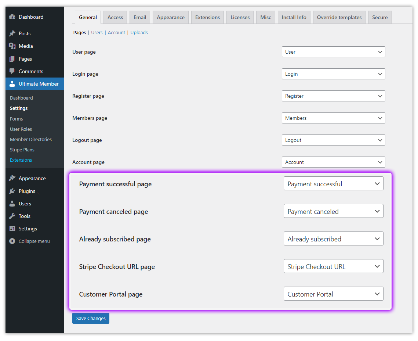Open the Dashboard gauge icon
The width and height of the screenshot is (418, 341).
pos(12,17)
